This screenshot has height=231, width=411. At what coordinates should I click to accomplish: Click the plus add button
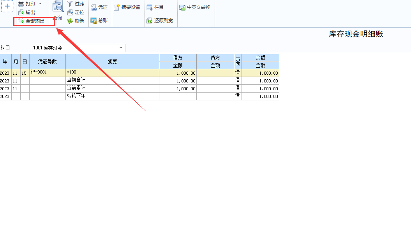pos(7,6)
